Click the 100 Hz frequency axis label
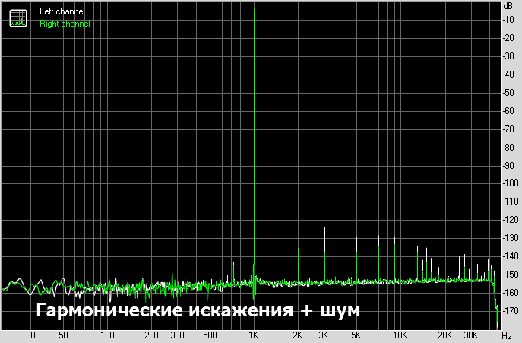This screenshot has height=343, width=522. (x=107, y=335)
